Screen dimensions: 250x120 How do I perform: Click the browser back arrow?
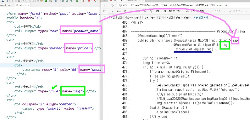pyautogui.click(x=105, y=5)
